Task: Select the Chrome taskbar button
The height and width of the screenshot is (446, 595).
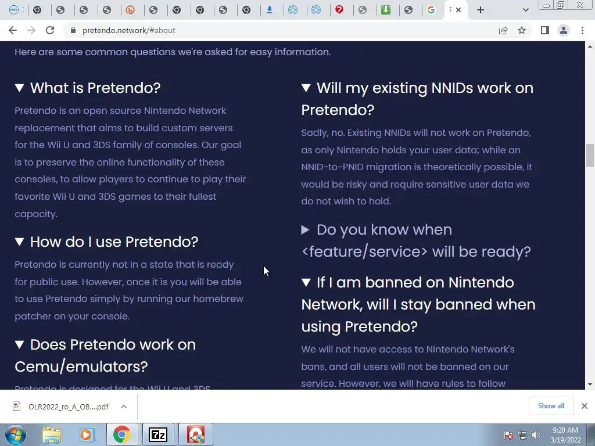Action: point(122,434)
